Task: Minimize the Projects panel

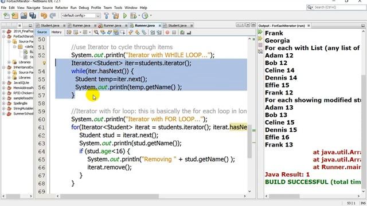Action: point(30,25)
